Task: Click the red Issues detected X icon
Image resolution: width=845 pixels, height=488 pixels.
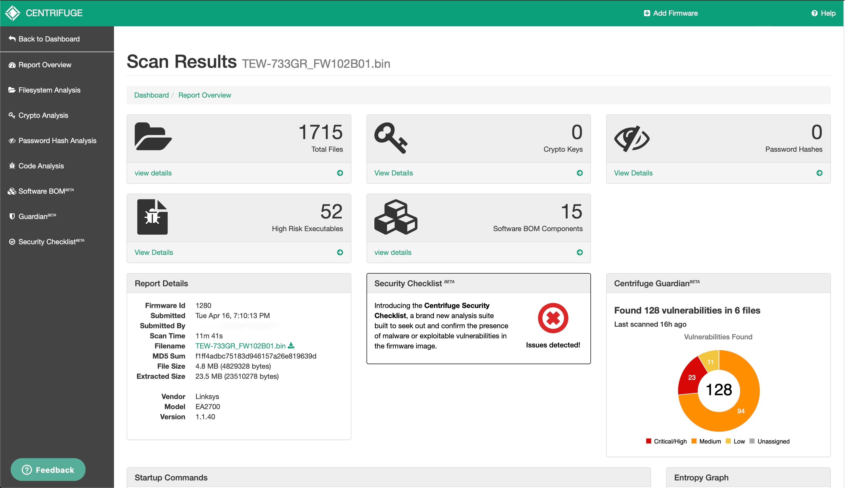Action: point(553,318)
